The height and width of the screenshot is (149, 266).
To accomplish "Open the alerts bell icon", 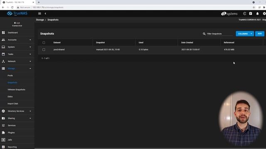I will pos(257,14).
